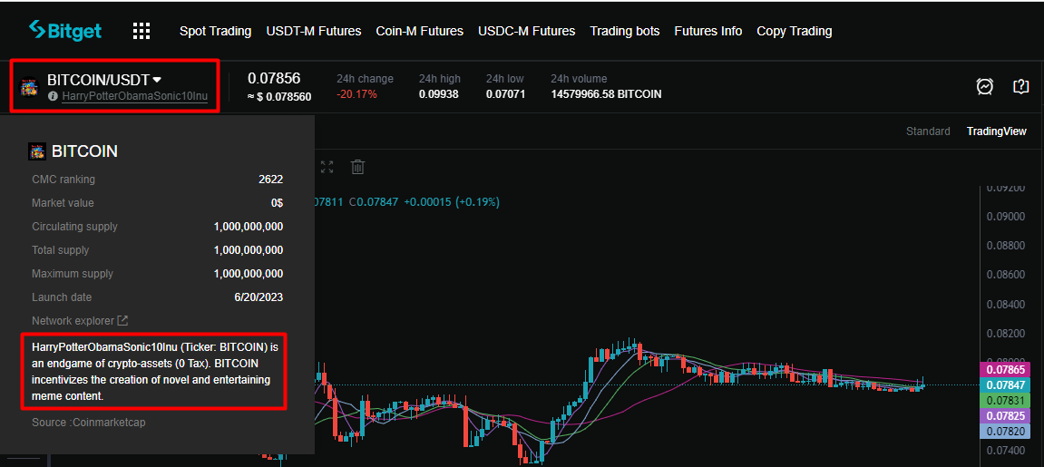
Task: Click the Maximum supply label
Action: (73, 274)
